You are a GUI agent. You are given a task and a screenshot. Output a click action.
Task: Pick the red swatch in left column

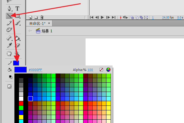tap(21, 103)
